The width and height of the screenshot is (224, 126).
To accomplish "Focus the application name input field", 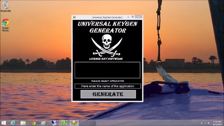I will (107, 86).
